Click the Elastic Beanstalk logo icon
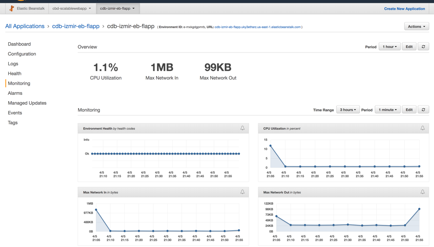This screenshot has width=434, height=247. [x=12, y=9]
